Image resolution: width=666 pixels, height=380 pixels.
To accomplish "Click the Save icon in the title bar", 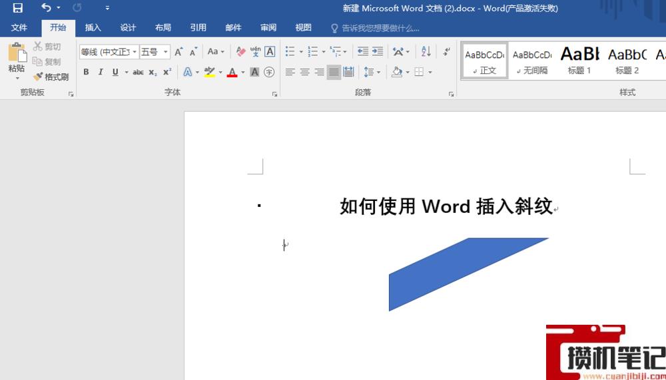I will tap(18, 7).
